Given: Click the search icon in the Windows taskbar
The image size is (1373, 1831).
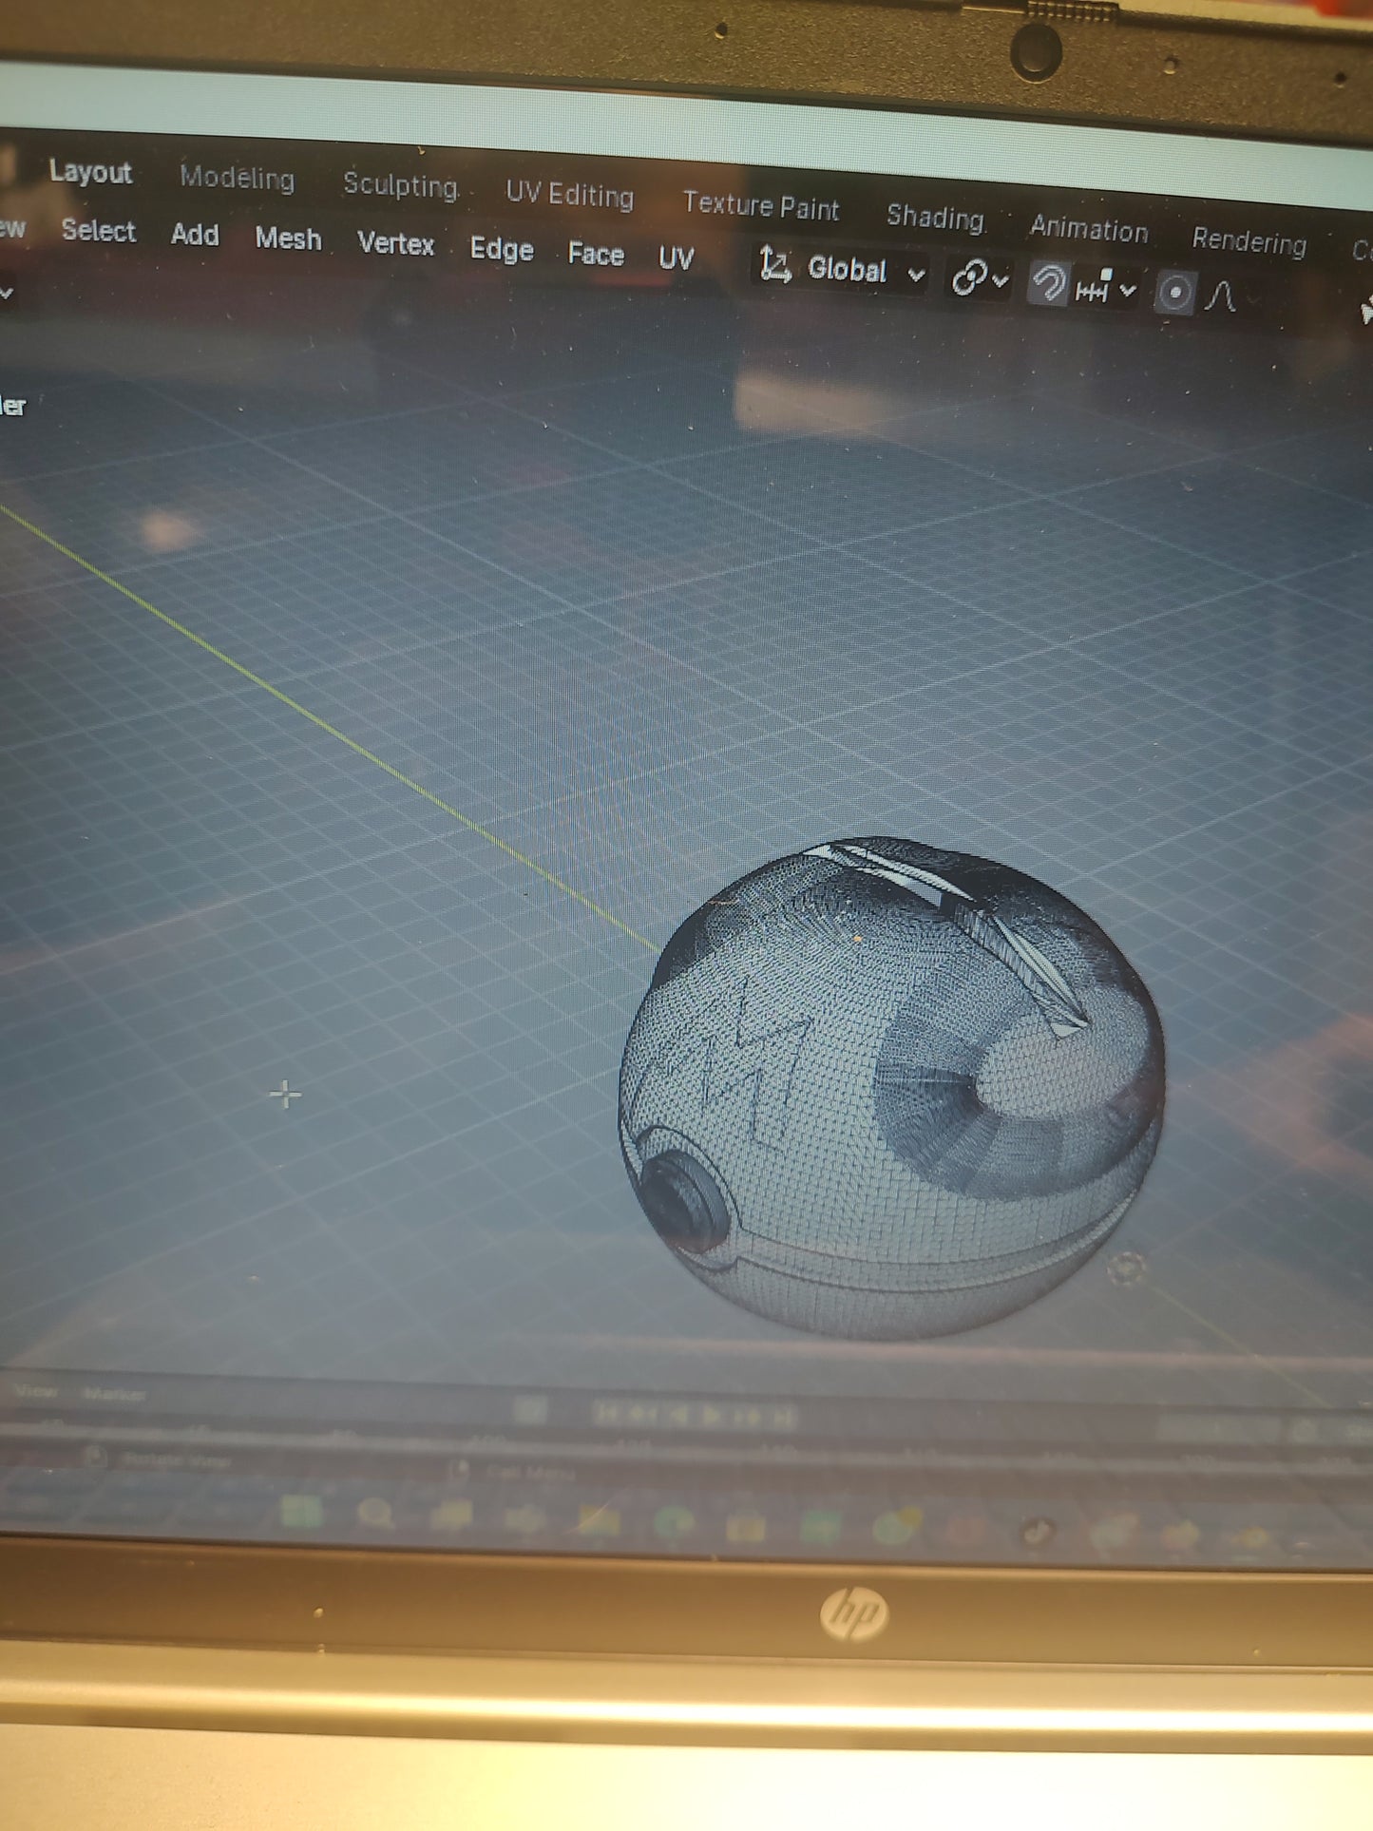Looking at the screenshot, I should tap(376, 1513).
